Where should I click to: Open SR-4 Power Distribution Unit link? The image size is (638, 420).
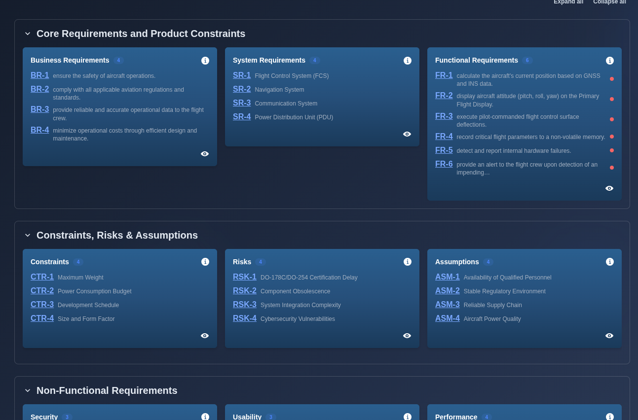tap(242, 117)
